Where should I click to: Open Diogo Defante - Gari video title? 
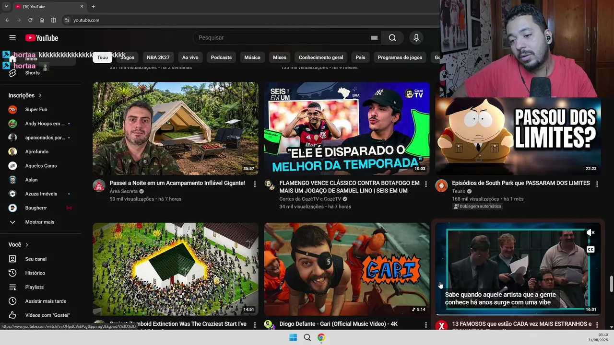click(x=339, y=324)
